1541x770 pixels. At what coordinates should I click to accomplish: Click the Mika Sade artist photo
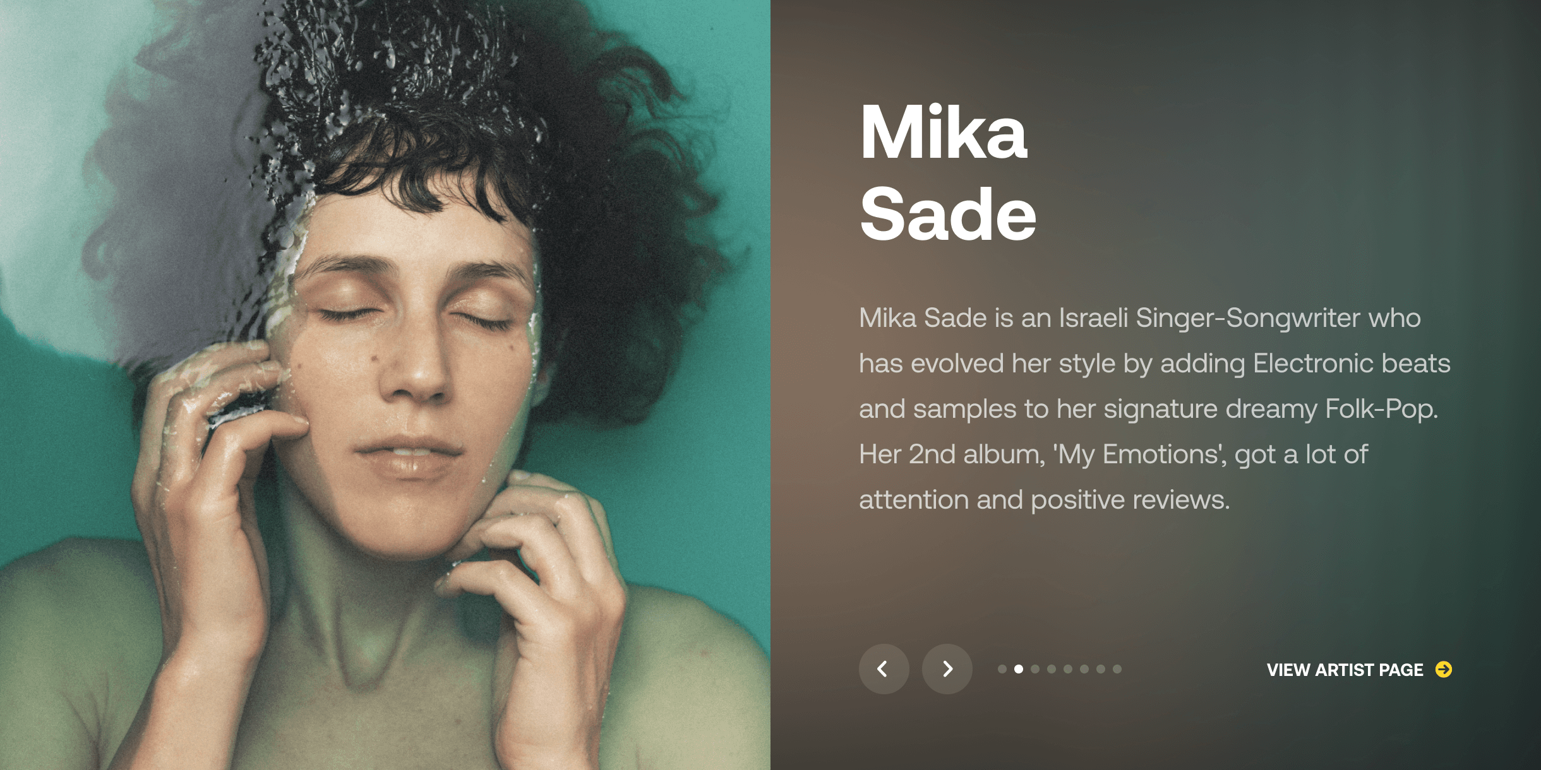point(385,385)
